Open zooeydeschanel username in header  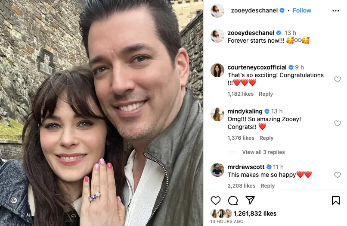(254, 10)
